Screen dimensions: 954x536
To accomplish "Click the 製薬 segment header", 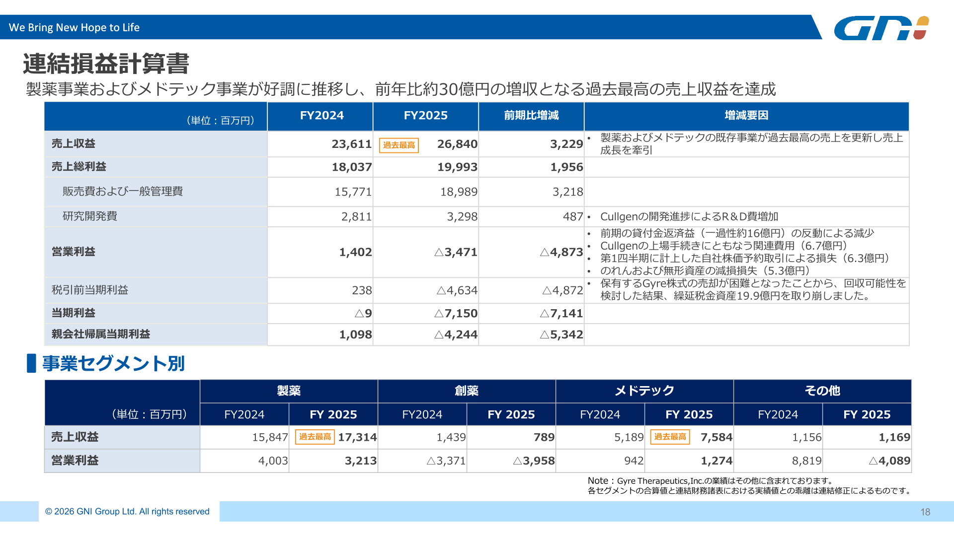I will pyautogui.click(x=289, y=391).
